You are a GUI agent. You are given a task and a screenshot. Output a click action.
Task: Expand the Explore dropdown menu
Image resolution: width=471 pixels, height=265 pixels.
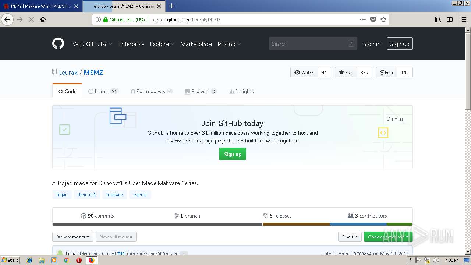click(x=162, y=44)
